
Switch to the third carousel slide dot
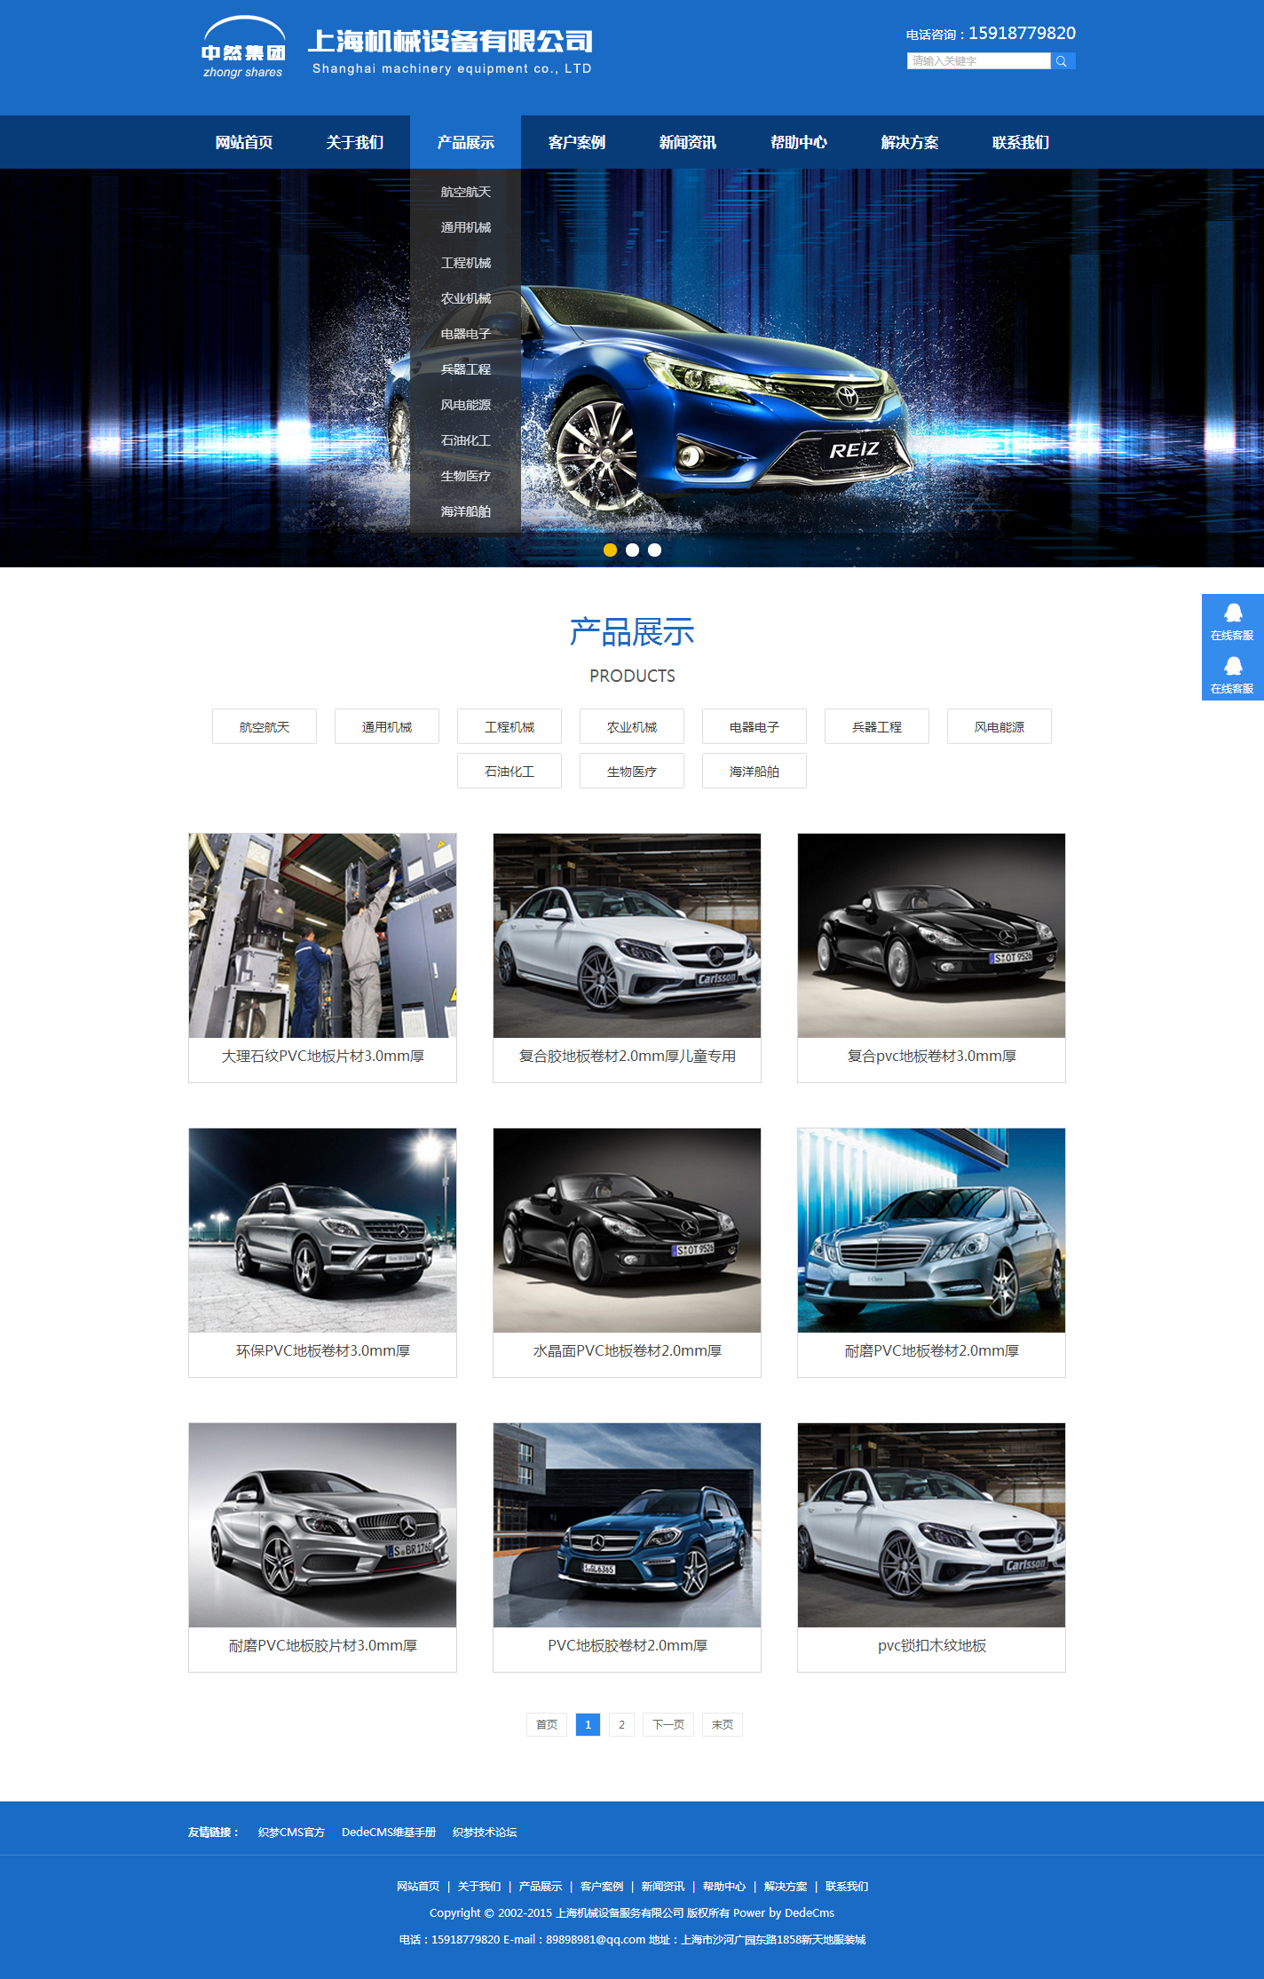[654, 550]
